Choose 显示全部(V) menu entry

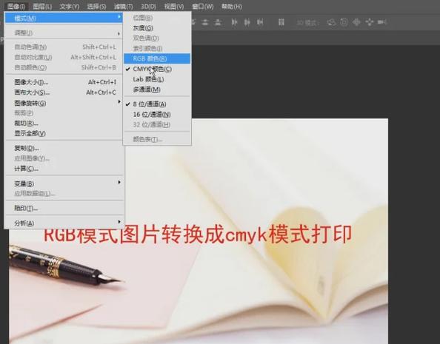[x=64, y=134]
